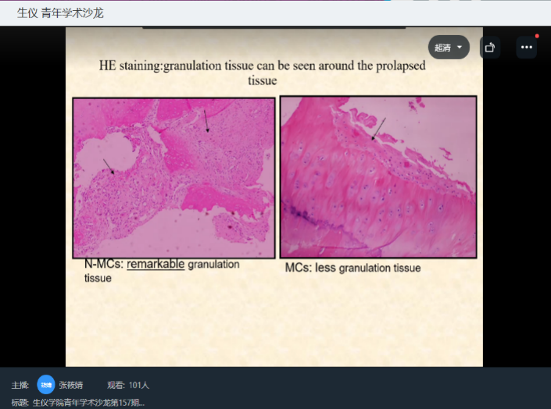Click the host's blue round avatar
The height and width of the screenshot is (409, 551).
click(46, 385)
